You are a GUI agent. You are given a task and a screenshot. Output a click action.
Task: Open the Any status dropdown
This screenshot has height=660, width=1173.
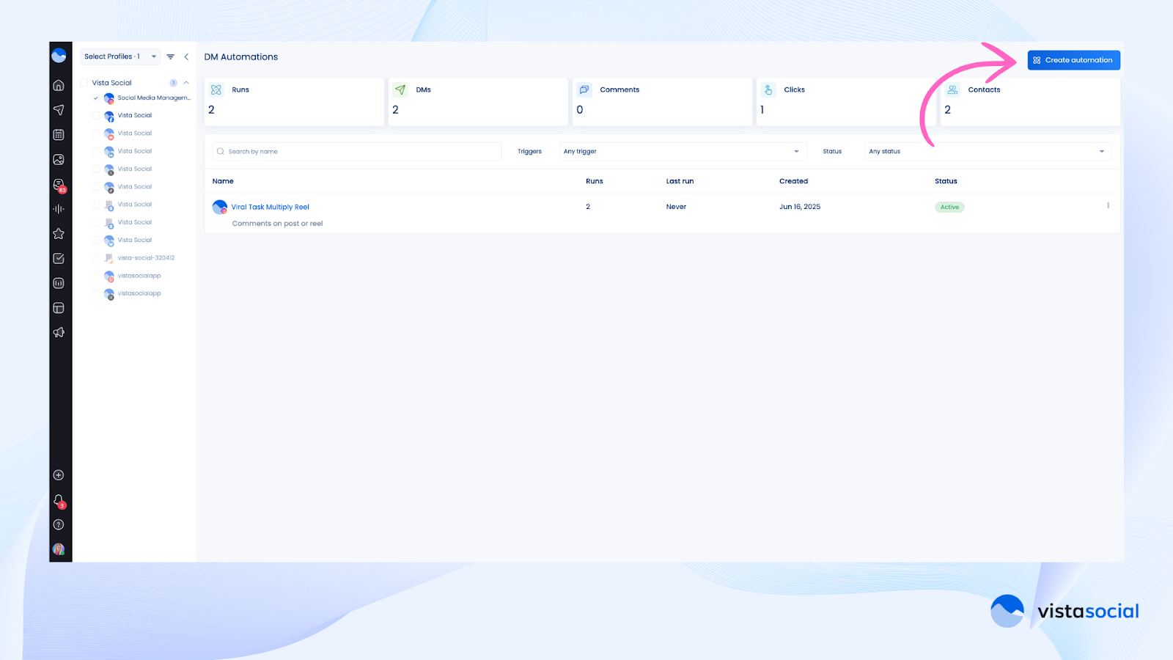988,152
